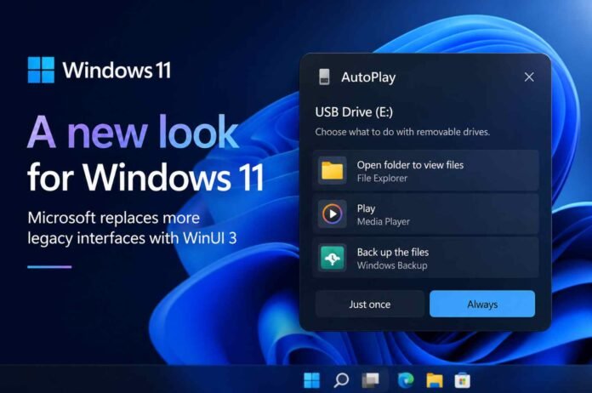The height and width of the screenshot is (393, 592).
Task: Select Back up the files option
Action: [425, 258]
